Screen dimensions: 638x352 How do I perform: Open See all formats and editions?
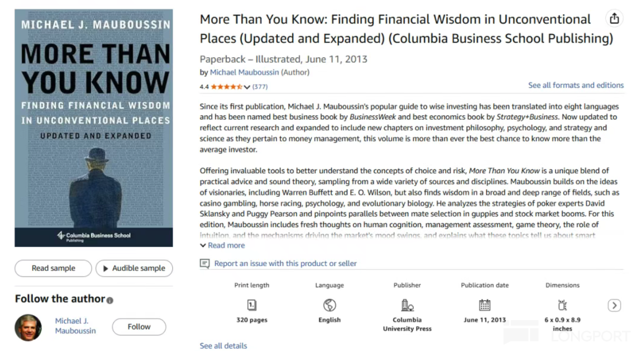click(576, 85)
